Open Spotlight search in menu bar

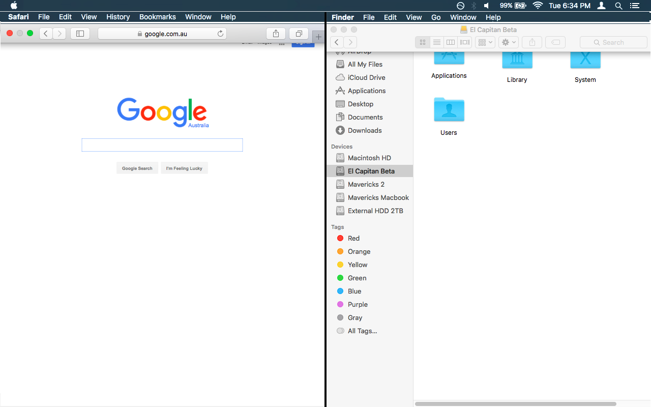point(618,6)
